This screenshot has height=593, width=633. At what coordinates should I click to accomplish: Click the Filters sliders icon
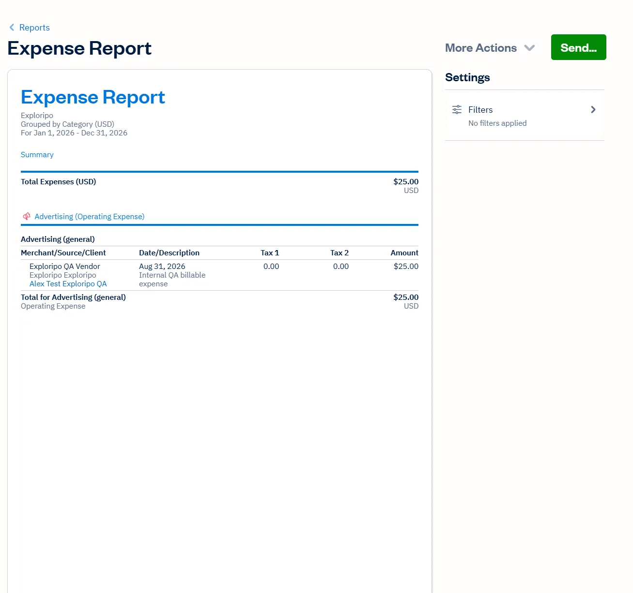(x=457, y=110)
